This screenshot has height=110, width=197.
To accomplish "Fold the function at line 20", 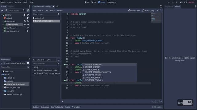I will (69, 64).
